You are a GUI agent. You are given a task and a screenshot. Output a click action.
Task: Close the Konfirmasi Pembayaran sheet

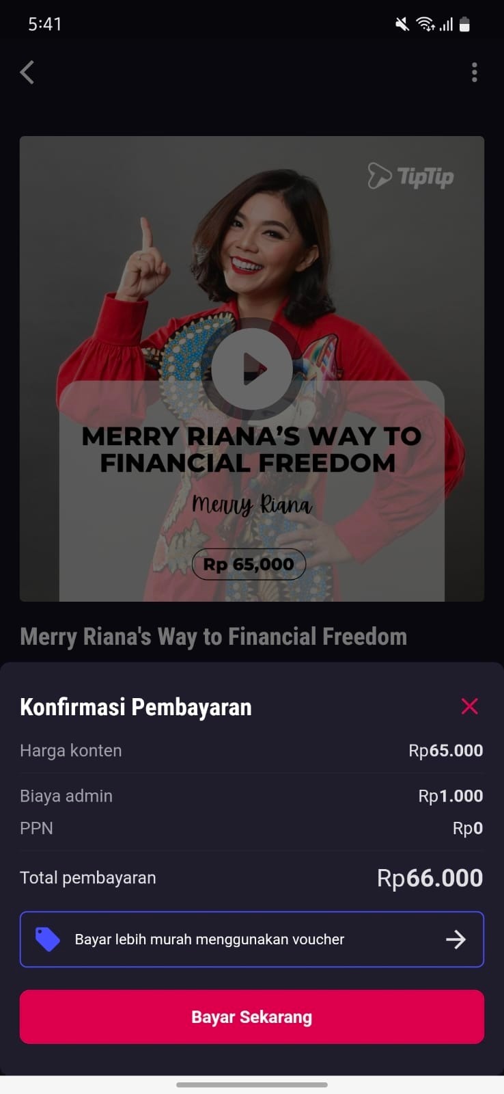470,706
